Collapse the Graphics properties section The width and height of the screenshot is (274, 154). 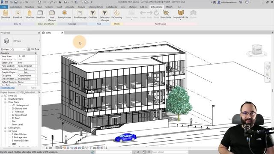point(36,53)
